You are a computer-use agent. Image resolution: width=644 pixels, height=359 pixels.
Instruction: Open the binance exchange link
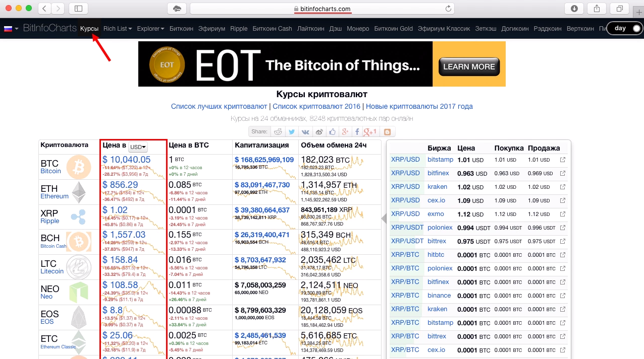[x=439, y=296]
